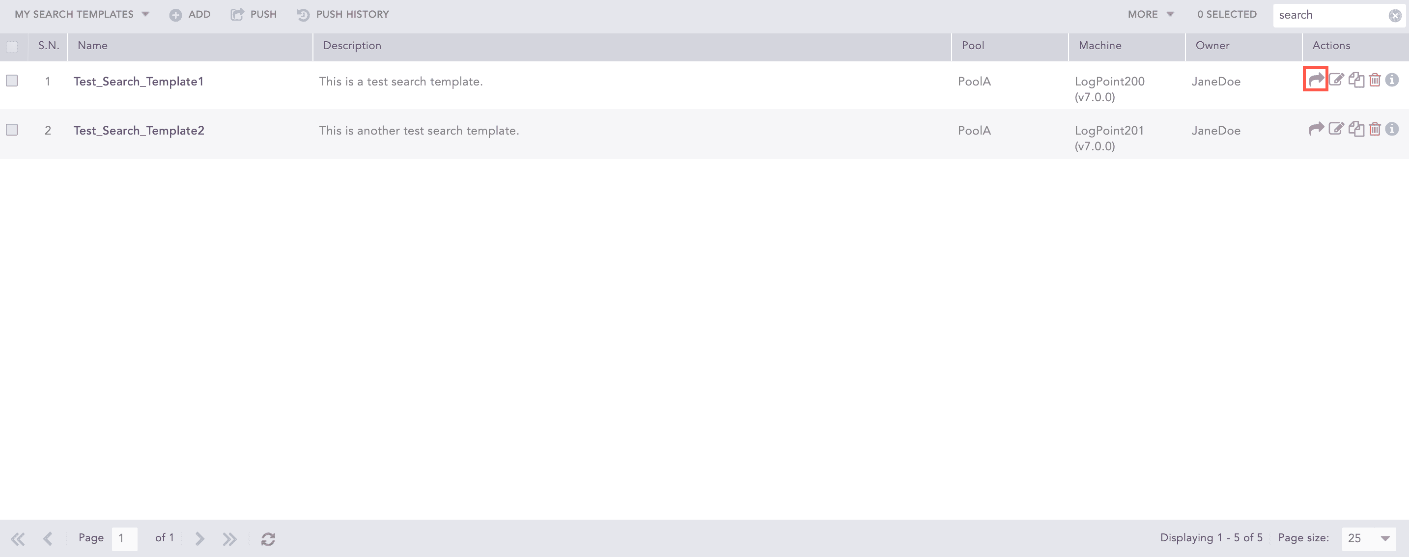Screen dimensions: 1409x557
Task: Click the Add button
Action: click(190, 14)
